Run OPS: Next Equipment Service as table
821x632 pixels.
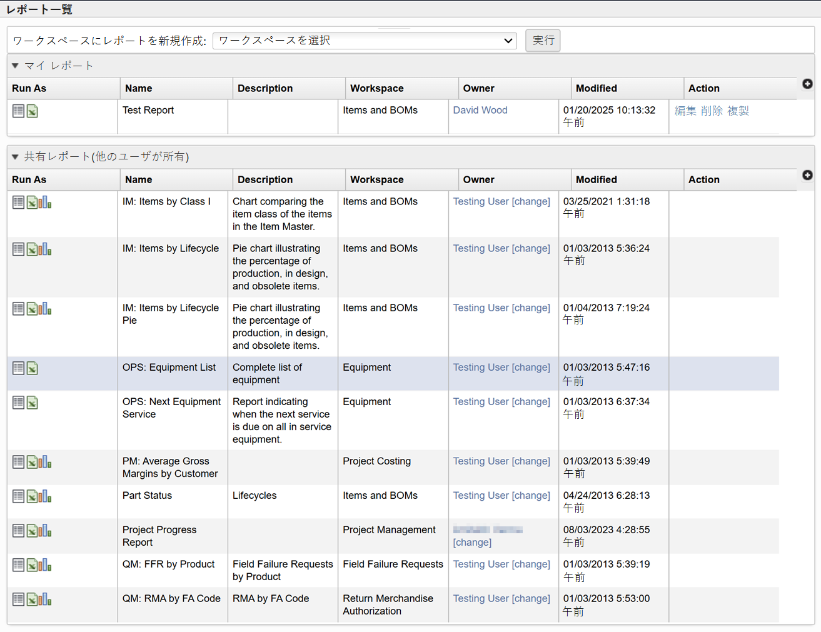click(19, 403)
